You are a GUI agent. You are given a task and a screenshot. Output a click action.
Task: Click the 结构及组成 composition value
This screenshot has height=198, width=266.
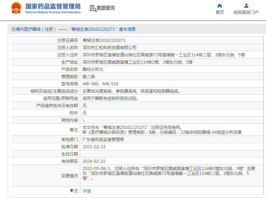pos(131,91)
